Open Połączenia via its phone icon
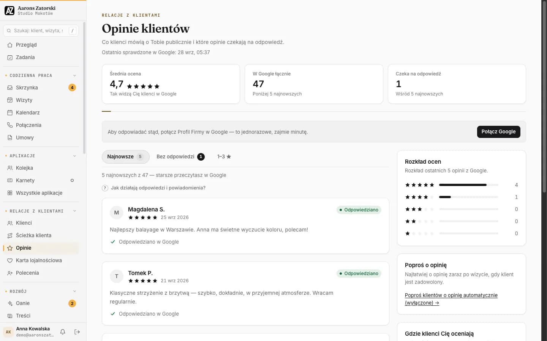 pyautogui.click(x=10, y=125)
